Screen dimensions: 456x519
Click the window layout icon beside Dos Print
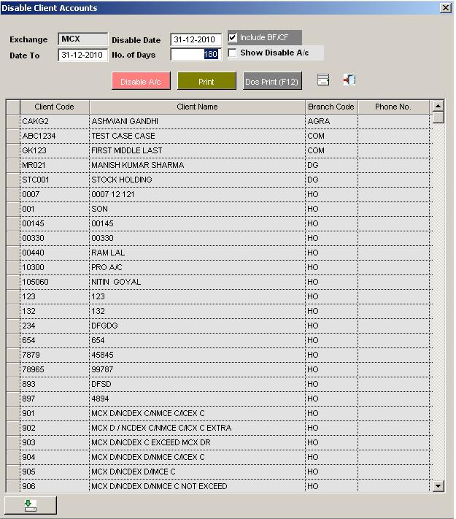coord(323,80)
